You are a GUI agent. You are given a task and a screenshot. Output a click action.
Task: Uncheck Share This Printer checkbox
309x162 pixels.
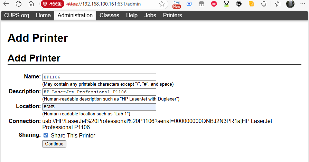tap(46, 135)
